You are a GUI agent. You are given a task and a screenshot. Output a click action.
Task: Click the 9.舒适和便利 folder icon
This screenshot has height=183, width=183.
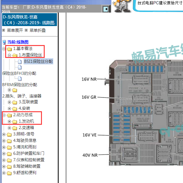click(x=9, y=173)
